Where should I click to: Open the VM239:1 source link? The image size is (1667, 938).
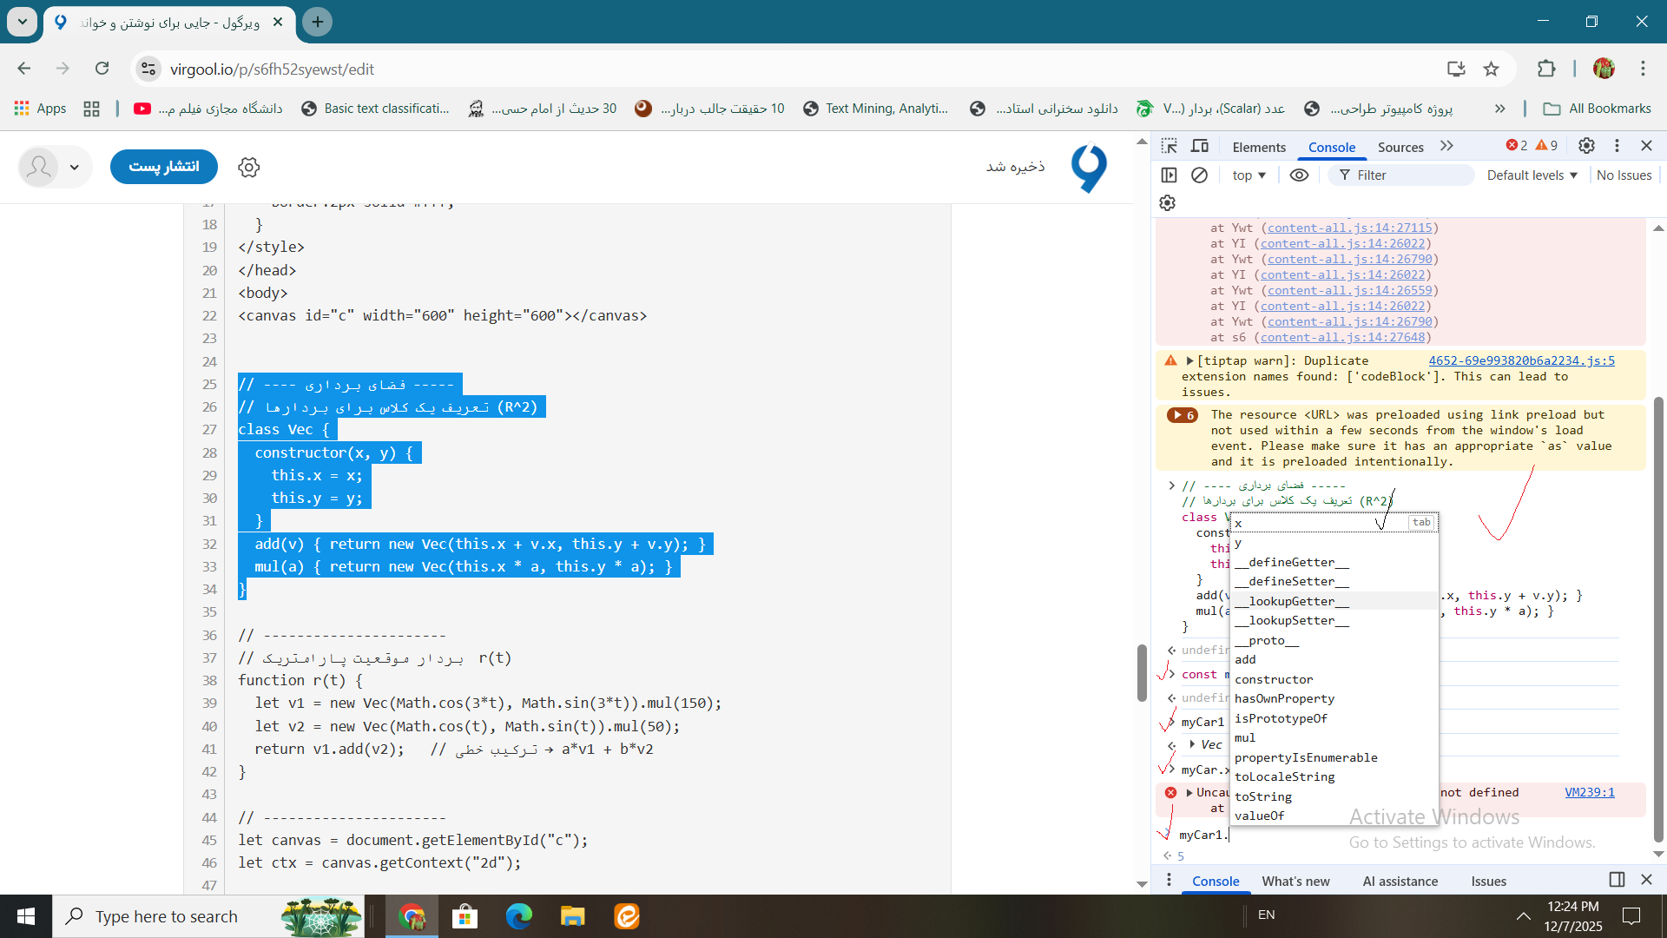point(1589,792)
